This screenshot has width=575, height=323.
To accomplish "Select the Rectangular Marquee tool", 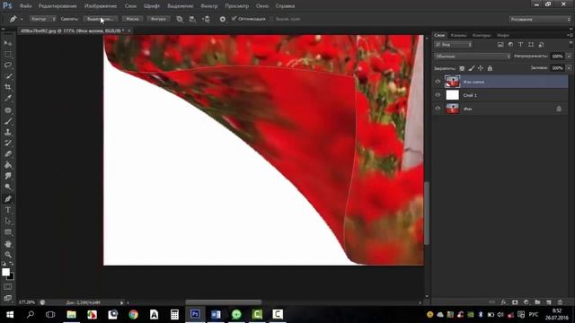I will (8, 54).
